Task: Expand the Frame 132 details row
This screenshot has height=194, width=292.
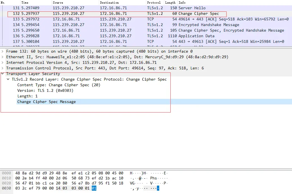Action: coord(3,51)
